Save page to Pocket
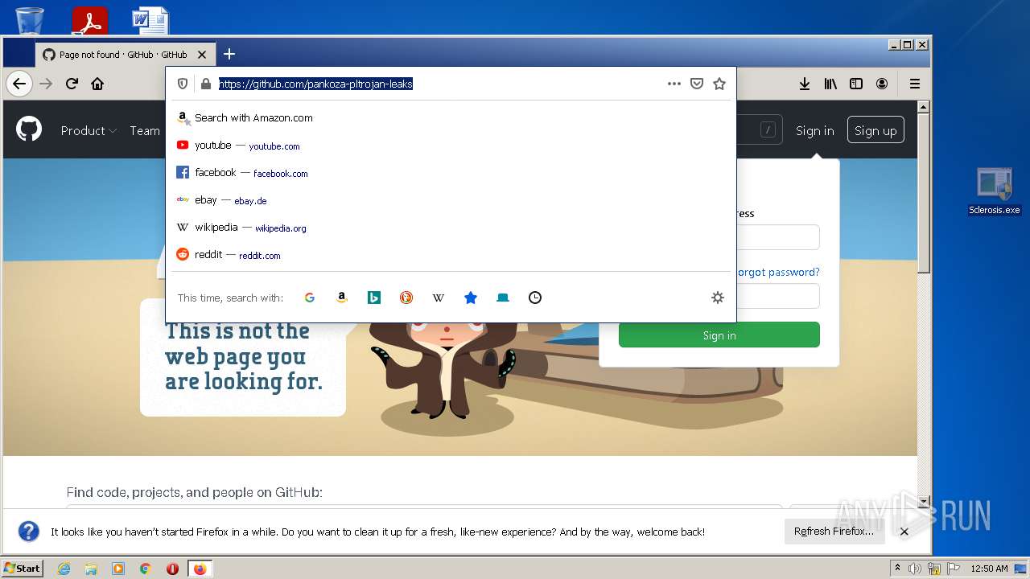The width and height of the screenshot is (1030, 579). 697,84
